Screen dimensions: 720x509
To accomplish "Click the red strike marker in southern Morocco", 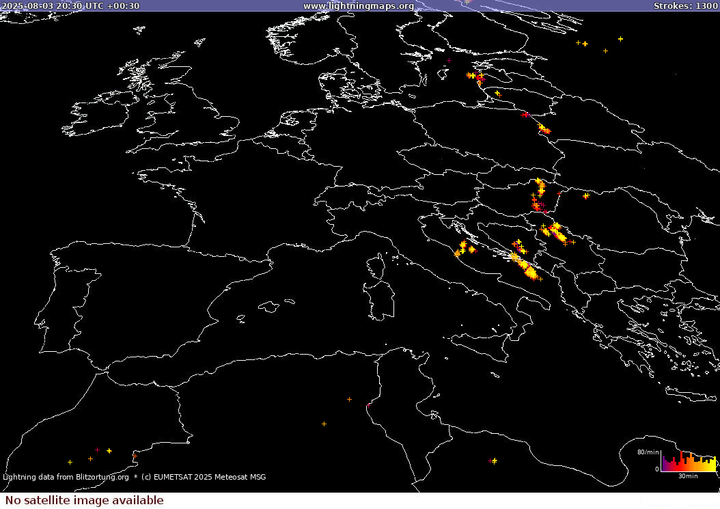I will click(97, 450).
